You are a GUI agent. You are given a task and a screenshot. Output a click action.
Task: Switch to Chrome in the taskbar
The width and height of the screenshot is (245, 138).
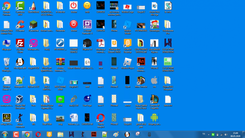tap(27, 134)
